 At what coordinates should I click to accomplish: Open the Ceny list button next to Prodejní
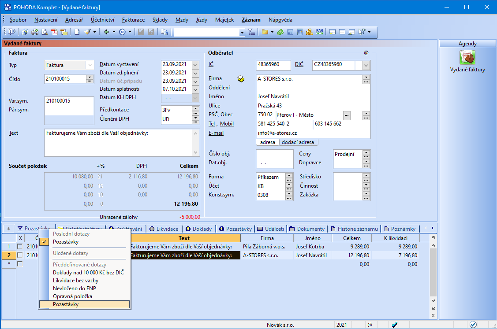(366, 154)
